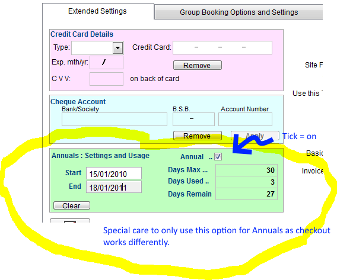Click the Exp. mth/yr field
This screenshot has width=337, height=280.
point(106,62)
